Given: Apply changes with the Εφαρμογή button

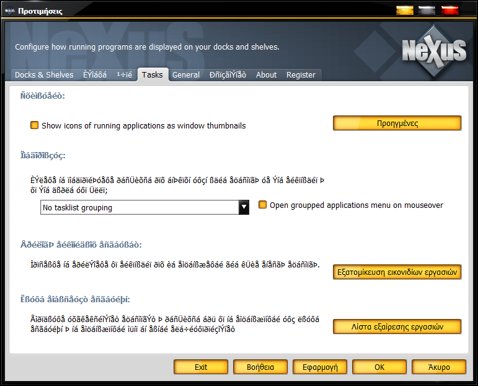Looking at the screenshot, I should tap(320, 367).
